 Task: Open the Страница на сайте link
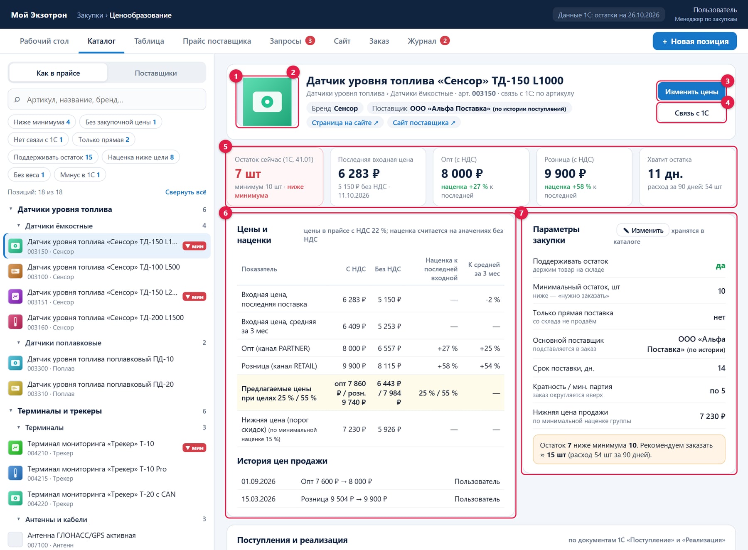pyautogui.click(x=345, y=123)
